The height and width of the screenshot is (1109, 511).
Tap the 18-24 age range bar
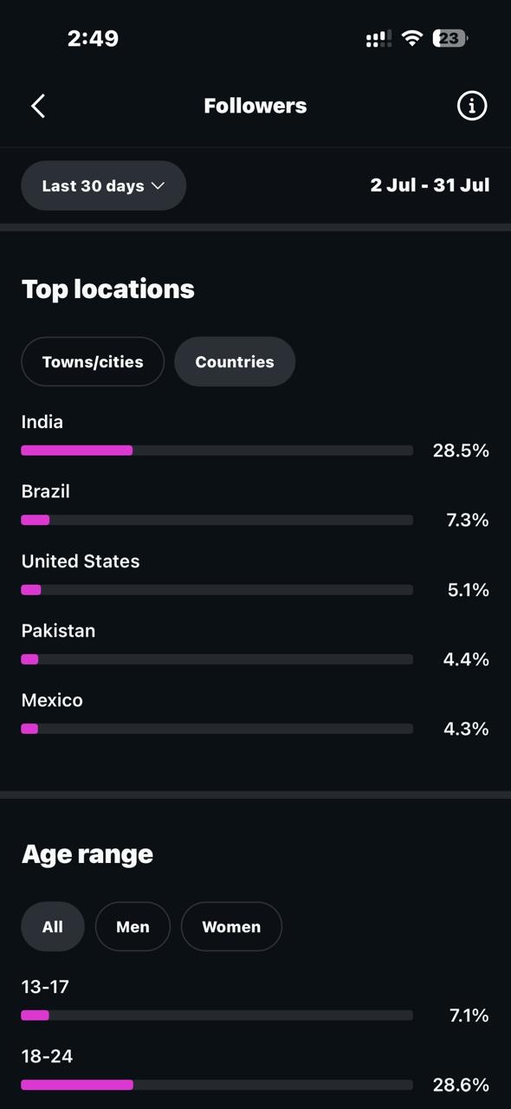click(217, 1085)
